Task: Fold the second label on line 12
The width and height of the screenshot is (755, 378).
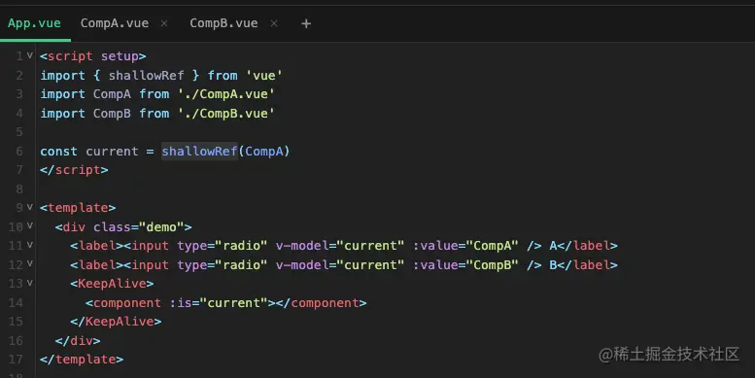Action: coord(30,264)
